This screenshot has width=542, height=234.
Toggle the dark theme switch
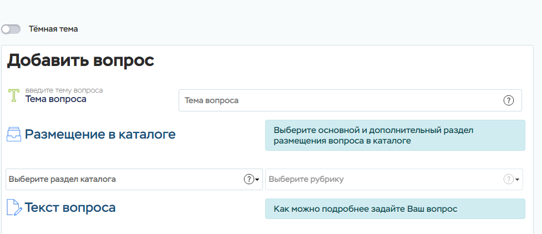click(11, 29)
